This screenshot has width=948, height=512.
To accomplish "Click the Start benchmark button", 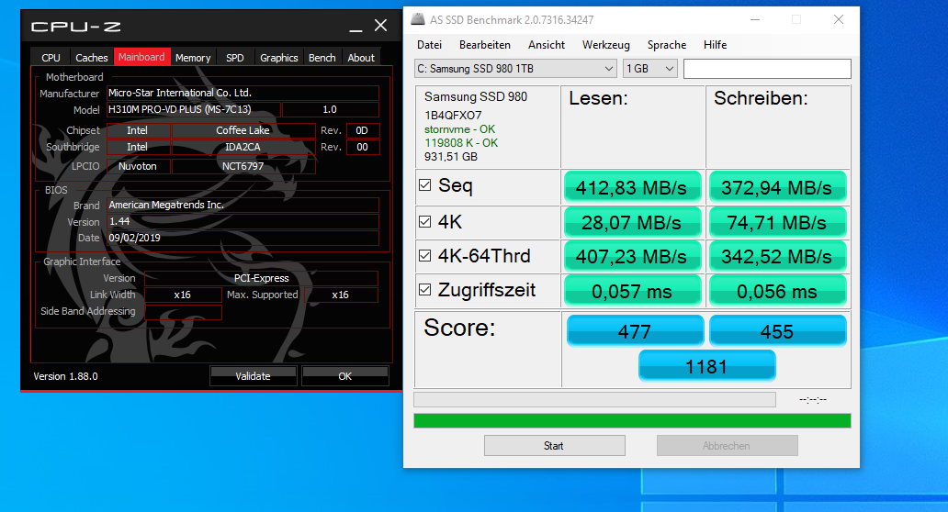I will tap(555, 446).
